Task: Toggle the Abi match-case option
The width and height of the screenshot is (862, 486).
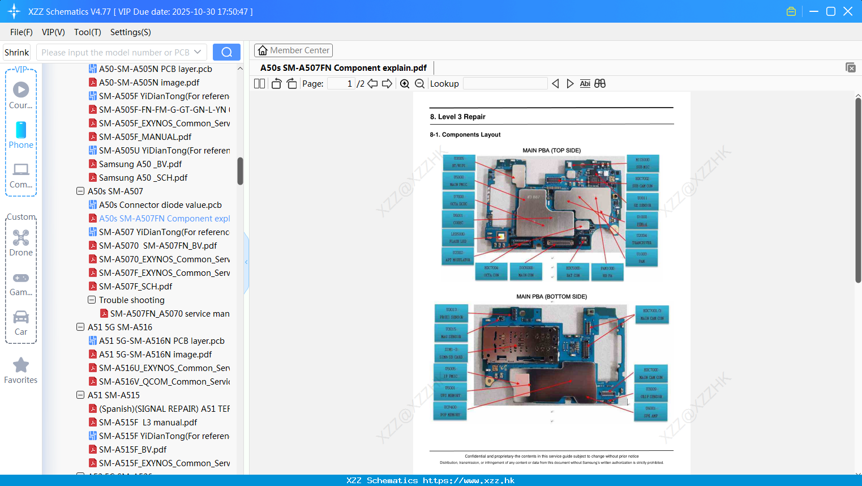Action: tap(585, 84)
